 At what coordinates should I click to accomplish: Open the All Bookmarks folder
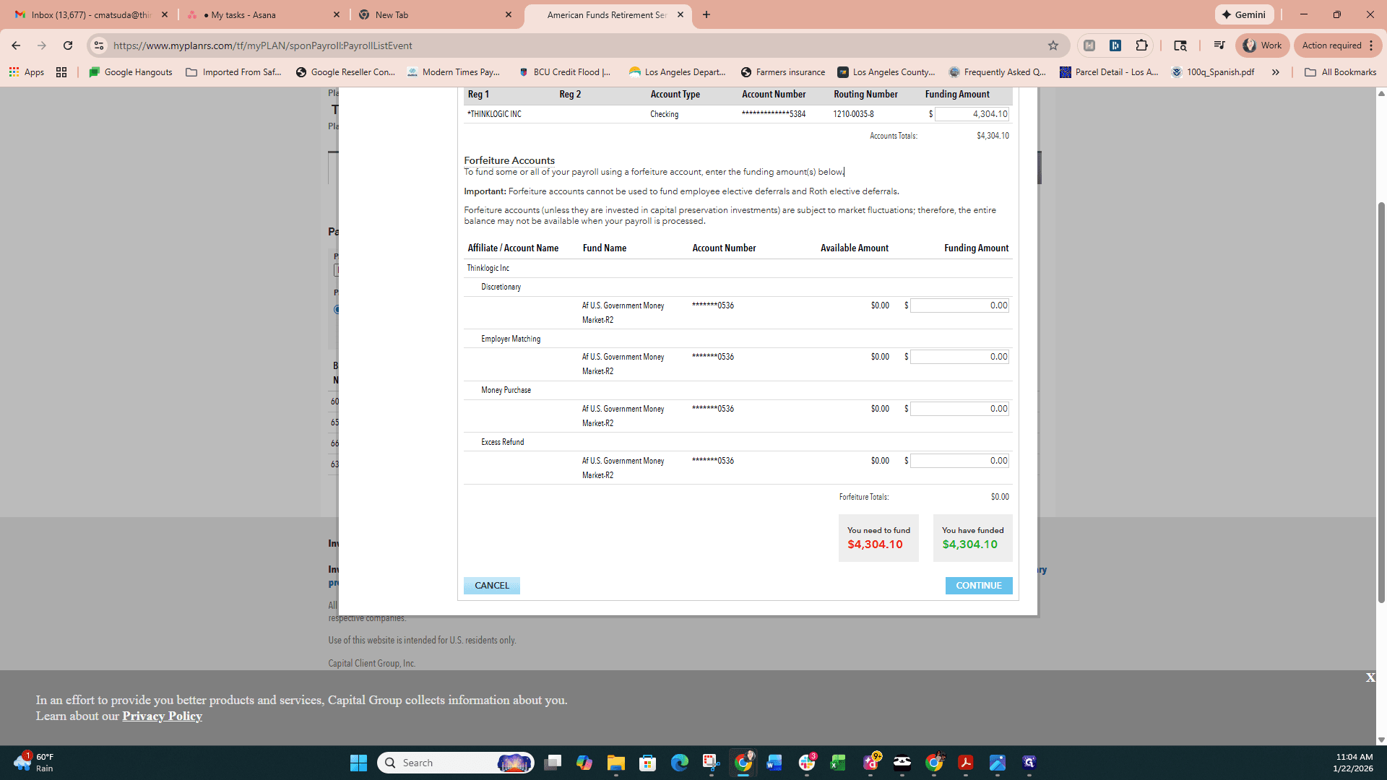(x=1341, y=72)
